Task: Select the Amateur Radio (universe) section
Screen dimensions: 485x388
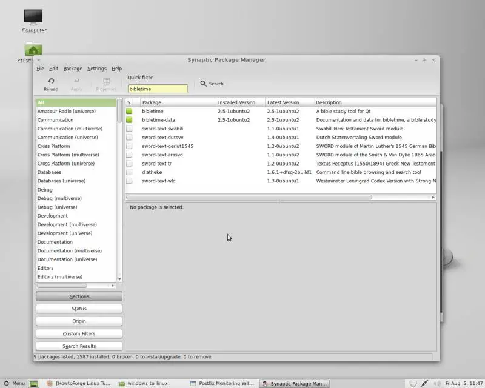Action: (x=76, y=111)
